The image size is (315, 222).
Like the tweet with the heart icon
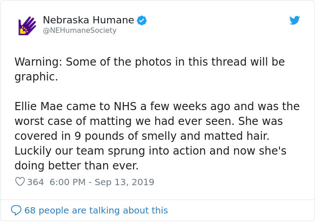(x=20, y=182)
